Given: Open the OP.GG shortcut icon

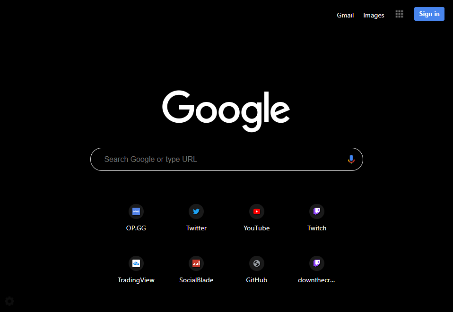Looking at the screenshot, I should (x=136, y=211).
